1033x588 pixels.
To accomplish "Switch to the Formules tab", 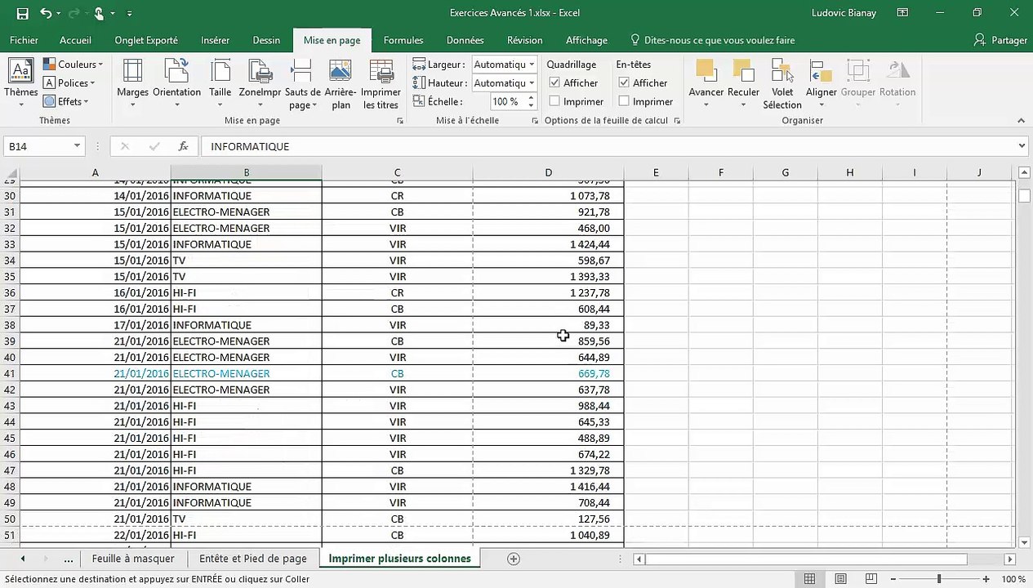I will coord(403,40).
